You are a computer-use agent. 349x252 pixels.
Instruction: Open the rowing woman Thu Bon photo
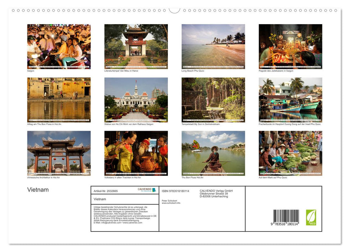click(x=213, y=153)
